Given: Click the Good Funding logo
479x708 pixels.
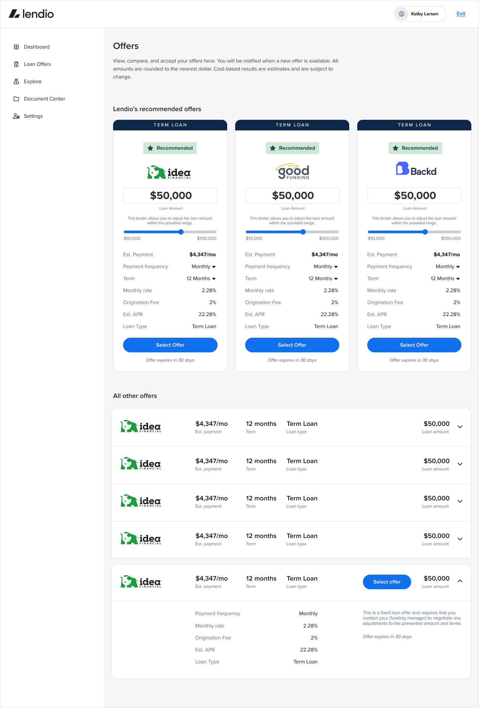Looking at the screenshot, I should (293, 171).
